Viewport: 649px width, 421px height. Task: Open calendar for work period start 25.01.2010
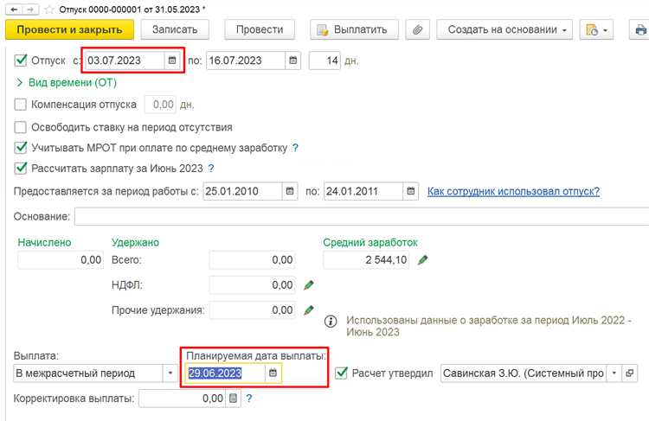point(290,191)
